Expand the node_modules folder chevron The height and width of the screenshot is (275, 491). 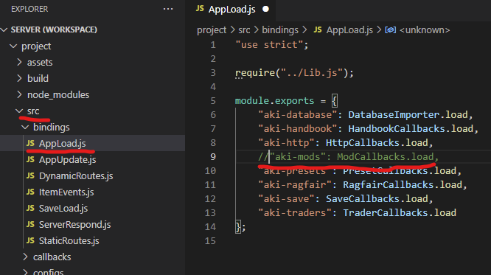[19, 94]
